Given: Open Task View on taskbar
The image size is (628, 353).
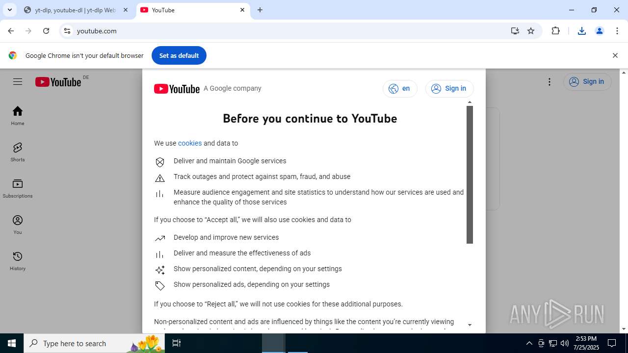Looking at the screenshot, I should click(177, 343).
